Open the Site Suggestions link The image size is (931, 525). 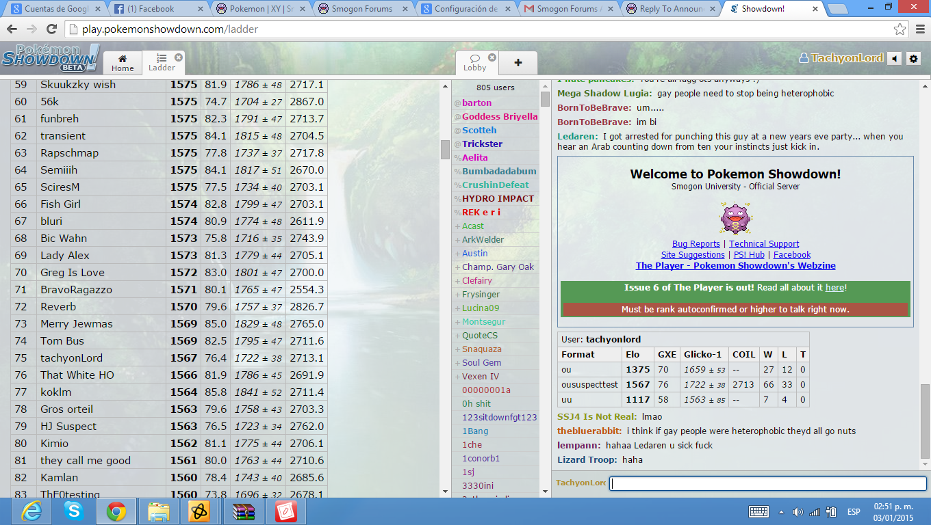point(693,255)
